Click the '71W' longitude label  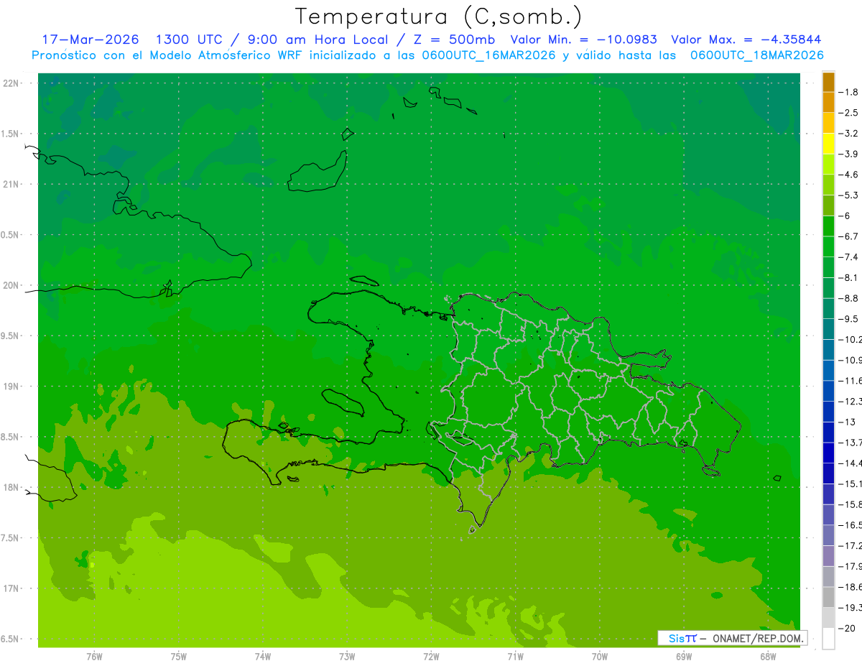[516, 657]
